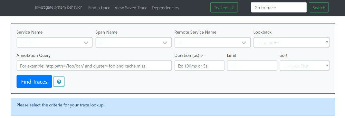Image resolution: width=345 pixels, height=118 pixels.
Task: Click the trace lookup criteria info banner
Action: coord(173,107)
